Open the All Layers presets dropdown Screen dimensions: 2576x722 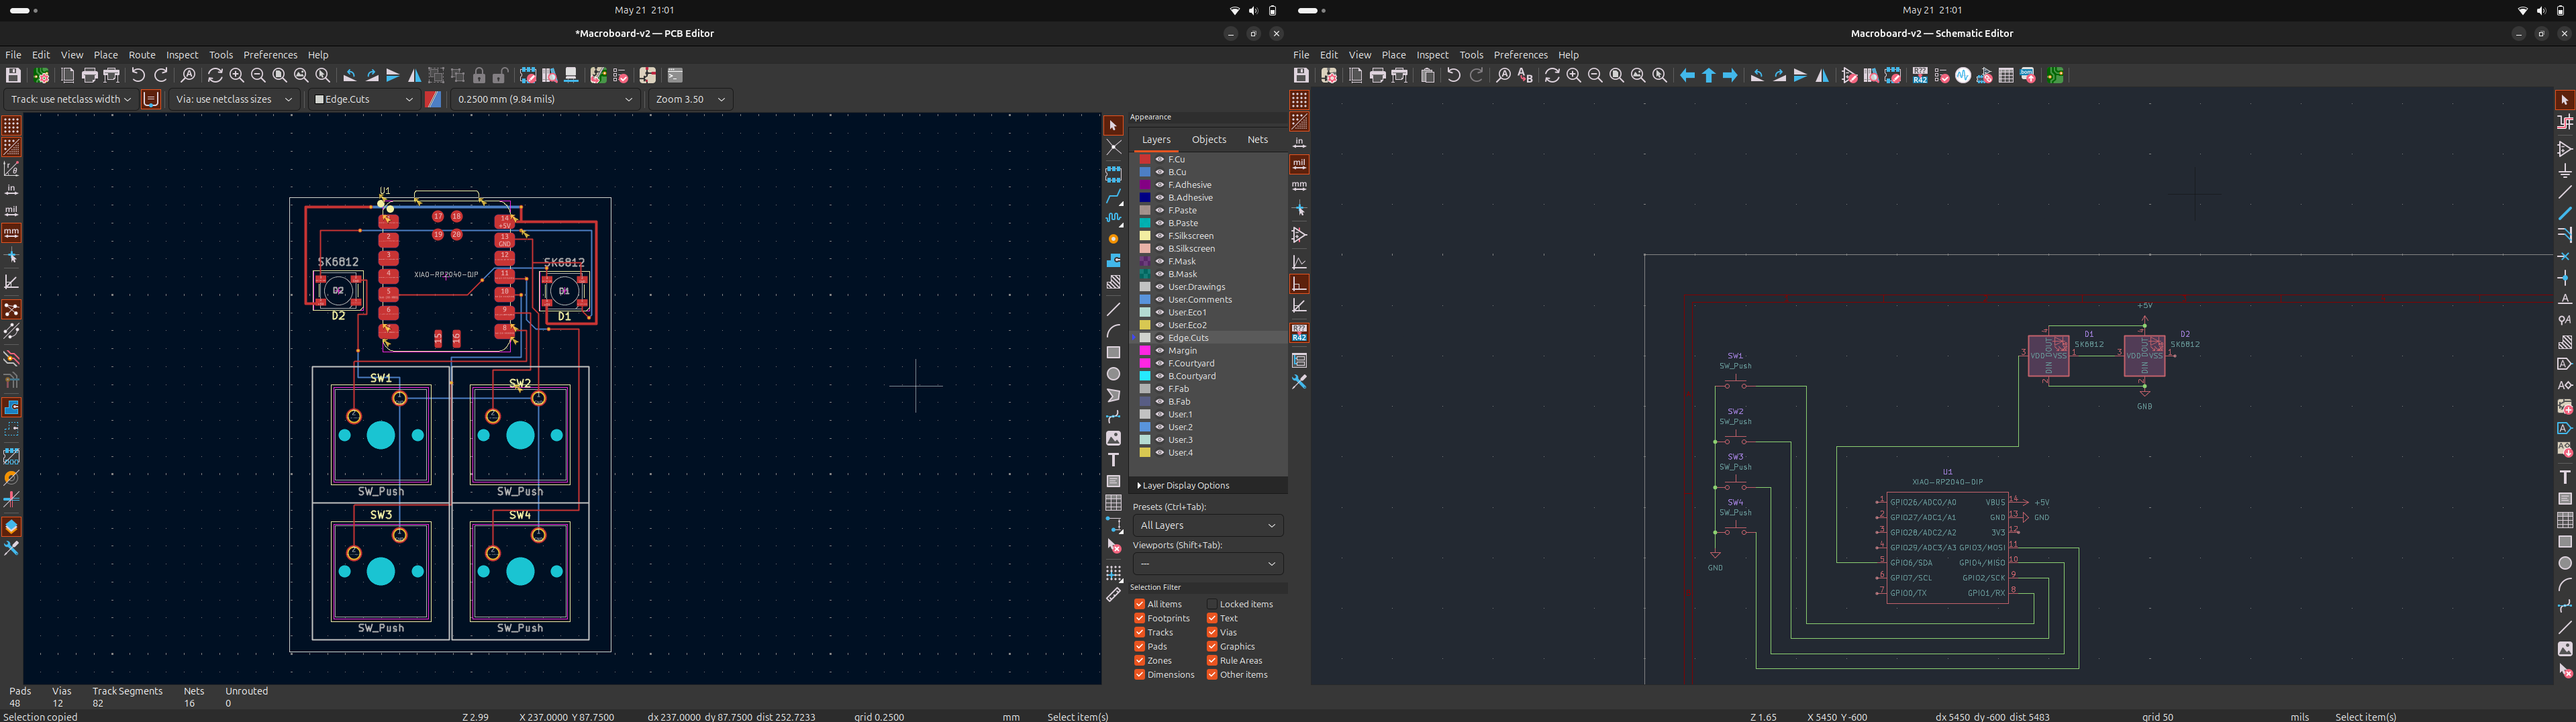(1207, 525)
